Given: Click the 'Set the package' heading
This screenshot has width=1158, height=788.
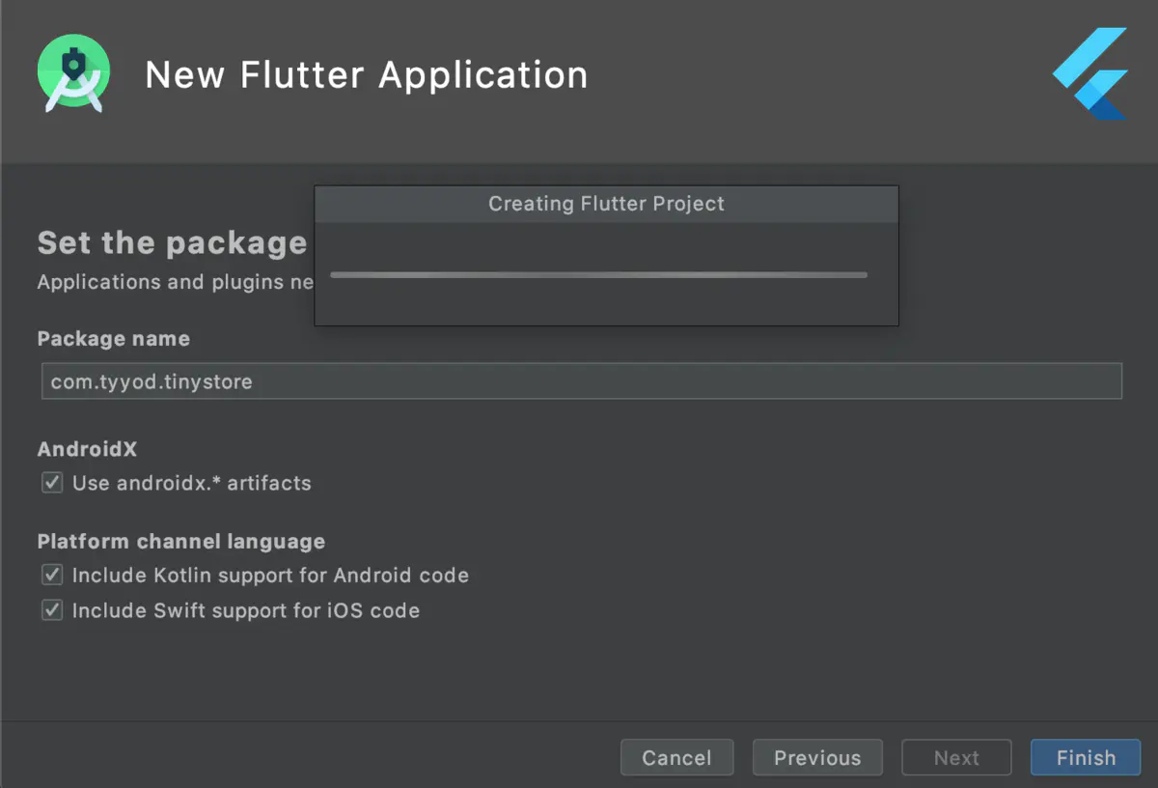Looking at the screenshot, I should [171, 242].
